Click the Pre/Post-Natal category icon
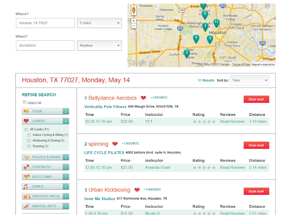This screenshot has height=215, width=290. coord(27,196)
